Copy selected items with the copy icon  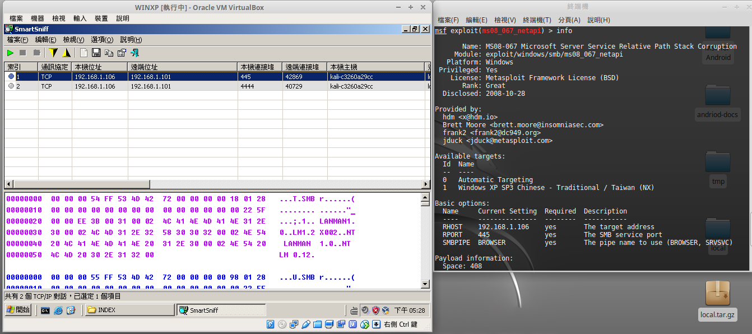pyautogui.click(x=109, y=53)
